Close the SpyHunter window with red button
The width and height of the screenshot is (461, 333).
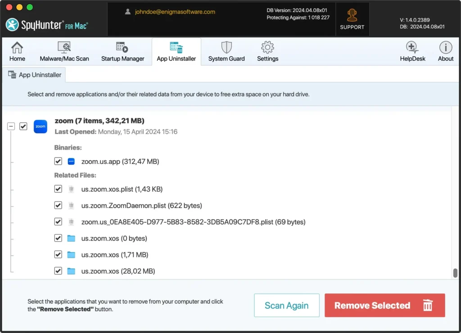9,7
